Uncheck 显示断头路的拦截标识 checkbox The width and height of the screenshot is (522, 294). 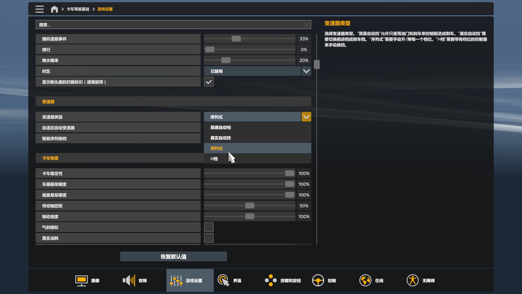[209, 82]
